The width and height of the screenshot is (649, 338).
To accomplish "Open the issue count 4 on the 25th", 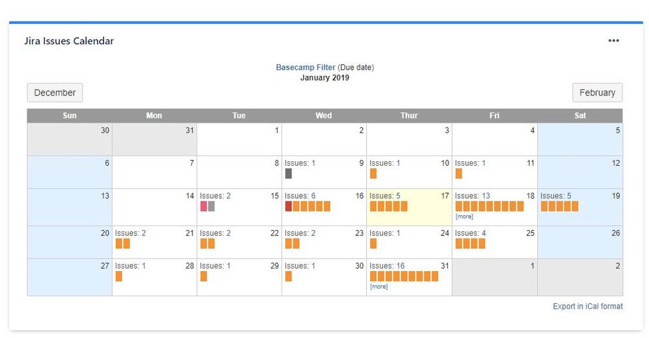I will 483,233.
